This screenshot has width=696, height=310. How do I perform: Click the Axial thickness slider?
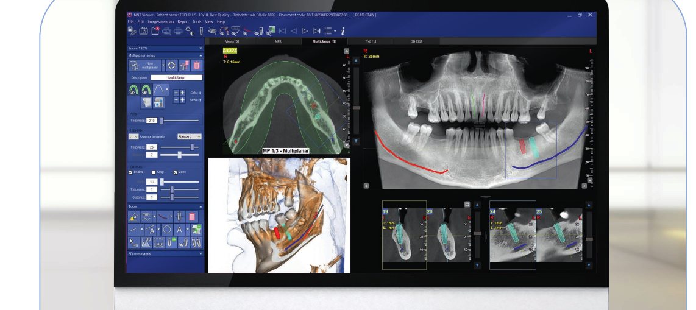click(179, 121)
